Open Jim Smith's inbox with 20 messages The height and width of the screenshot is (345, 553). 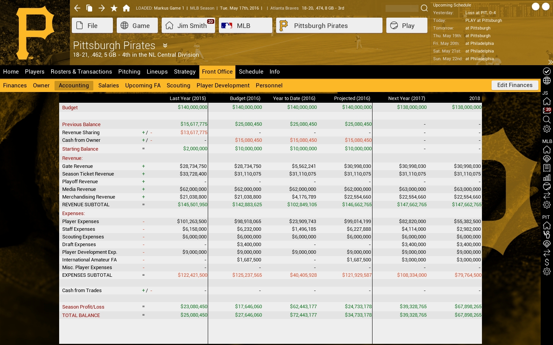547,111
